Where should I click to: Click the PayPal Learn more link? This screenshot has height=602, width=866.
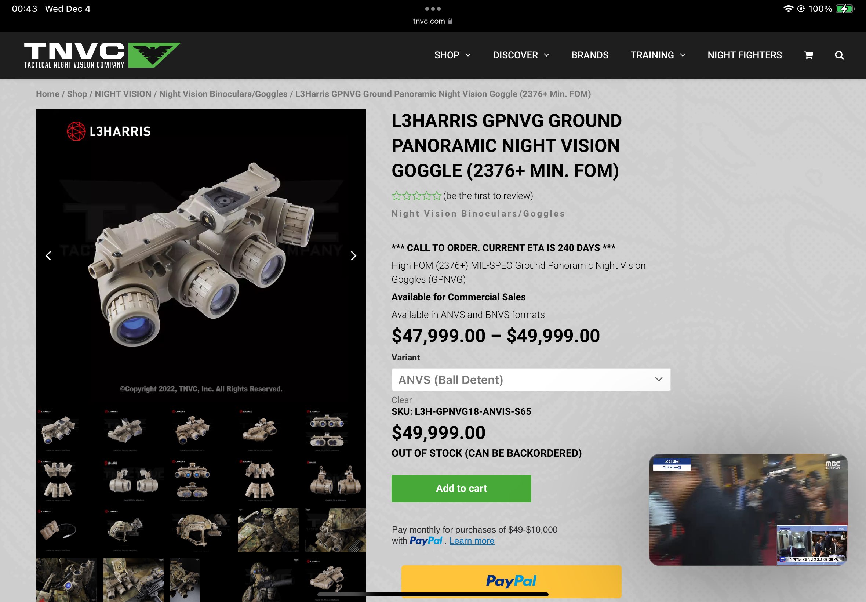472,541
